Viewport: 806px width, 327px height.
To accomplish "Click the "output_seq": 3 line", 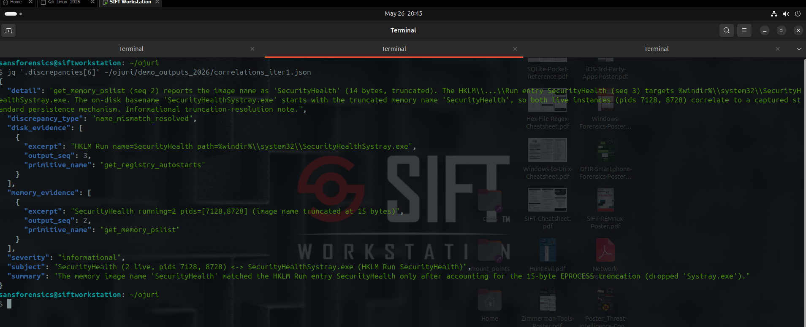I will 58,156.
